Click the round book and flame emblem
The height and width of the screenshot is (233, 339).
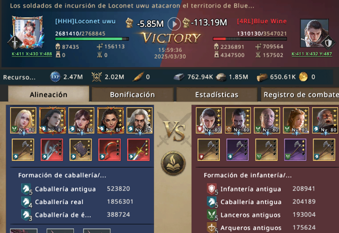[173, 163]
